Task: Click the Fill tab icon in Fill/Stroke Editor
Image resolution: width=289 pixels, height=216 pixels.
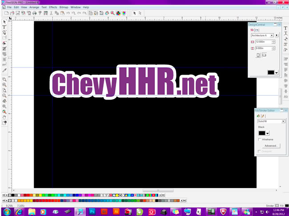Action: 258,116
